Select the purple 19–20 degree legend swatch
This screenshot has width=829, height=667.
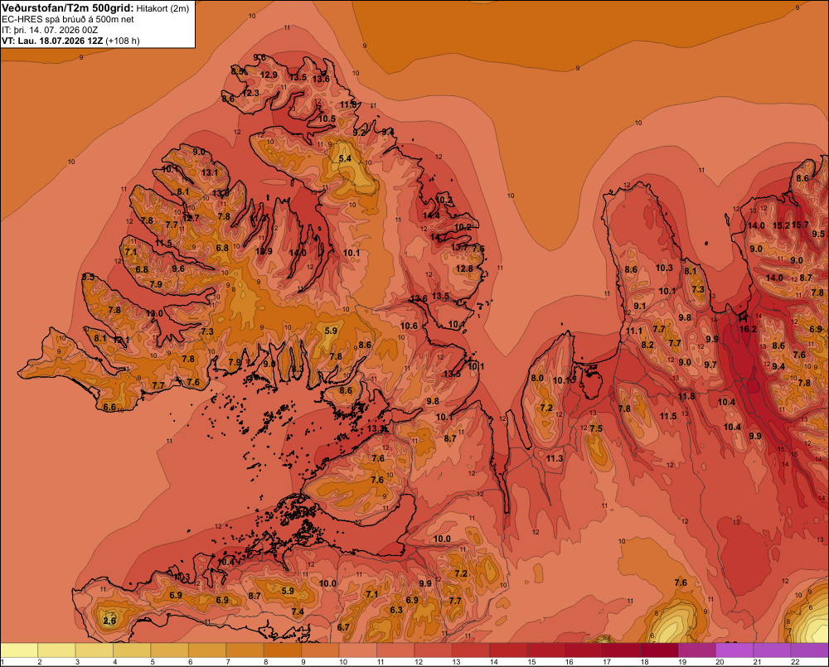[697, 650]
